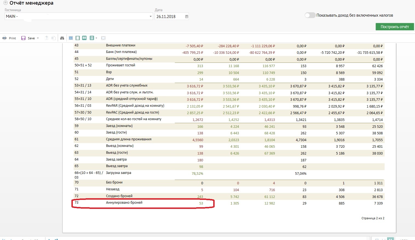The height and width of the screenshot is (240, 415).
Task: Select the multiple pages grid view icon
Action: point(92,38)
